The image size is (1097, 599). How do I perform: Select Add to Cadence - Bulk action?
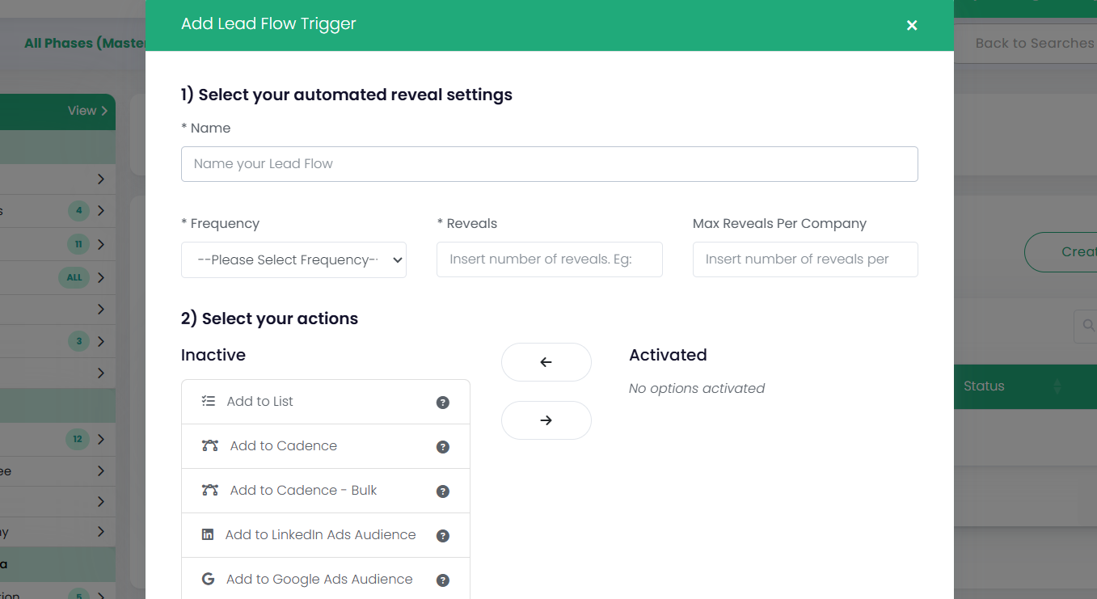tap(303, 491)
